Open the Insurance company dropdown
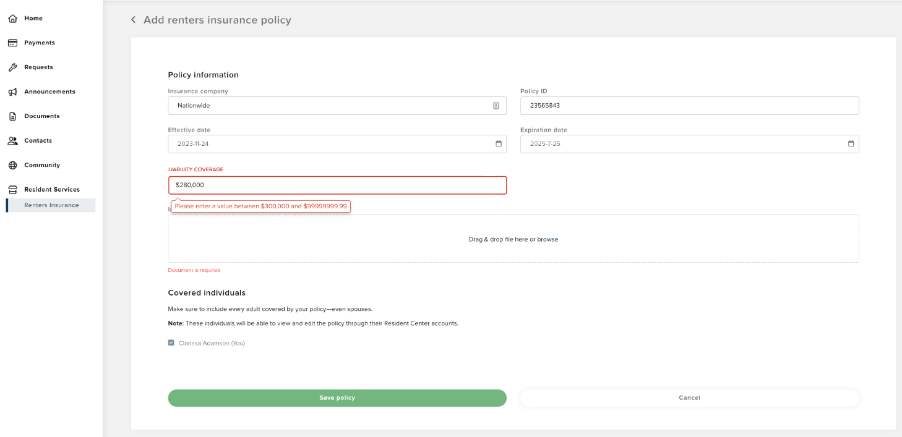 pos(495,105)
